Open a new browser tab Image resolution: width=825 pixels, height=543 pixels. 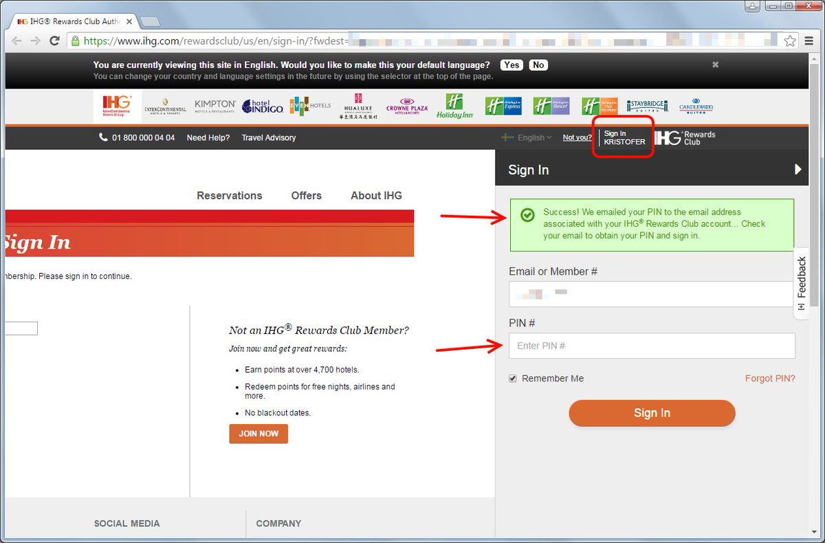pyautogui.click(x=150, y=21)
